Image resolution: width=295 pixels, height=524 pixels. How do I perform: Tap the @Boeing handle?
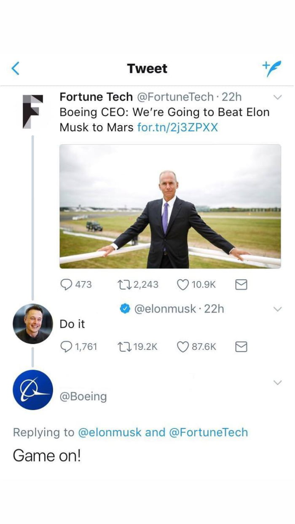click(x=83, y=396)
